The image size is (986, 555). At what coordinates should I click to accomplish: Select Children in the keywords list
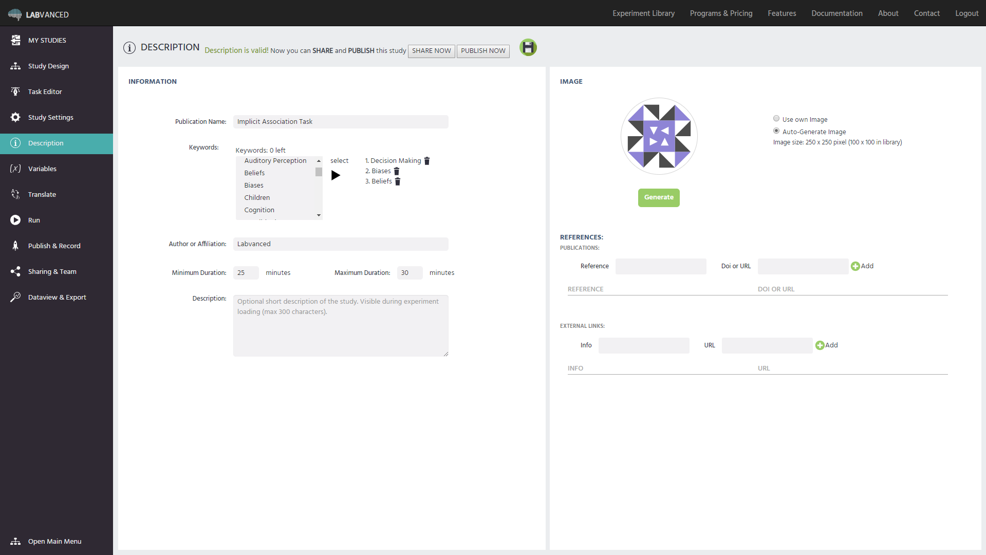tap(257, 198)
